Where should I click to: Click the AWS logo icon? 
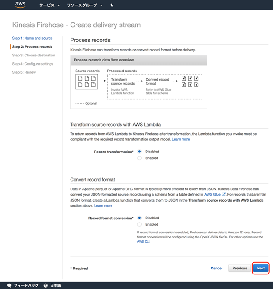[20, 5]
